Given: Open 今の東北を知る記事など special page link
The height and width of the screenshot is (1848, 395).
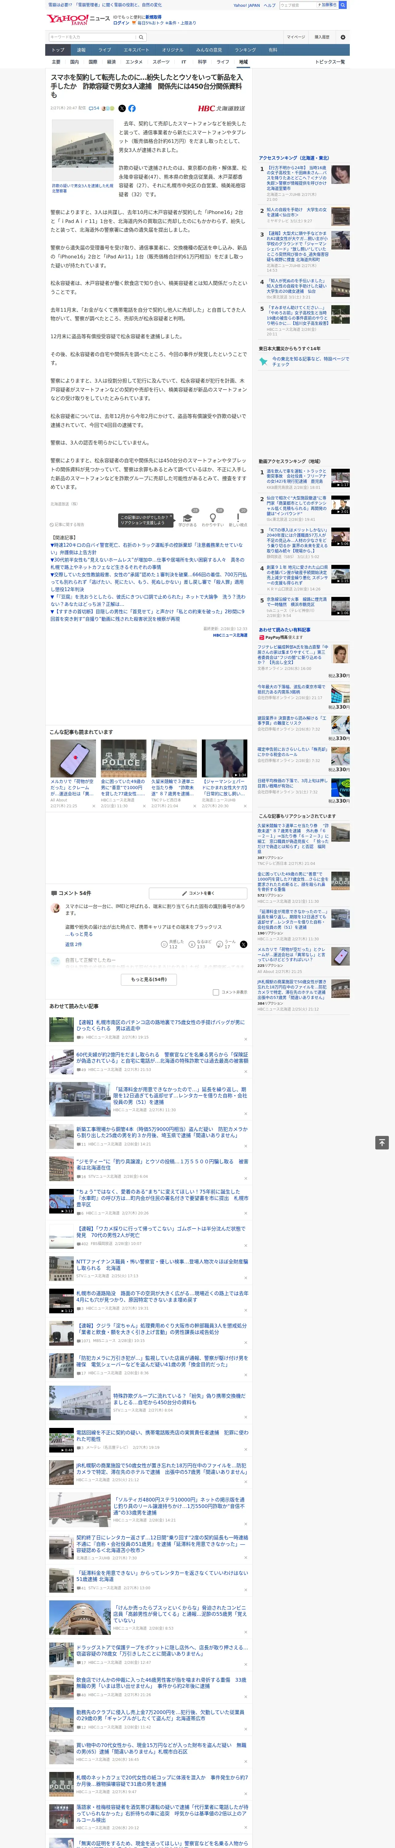Looking at the screenshot, I should 310,362.
